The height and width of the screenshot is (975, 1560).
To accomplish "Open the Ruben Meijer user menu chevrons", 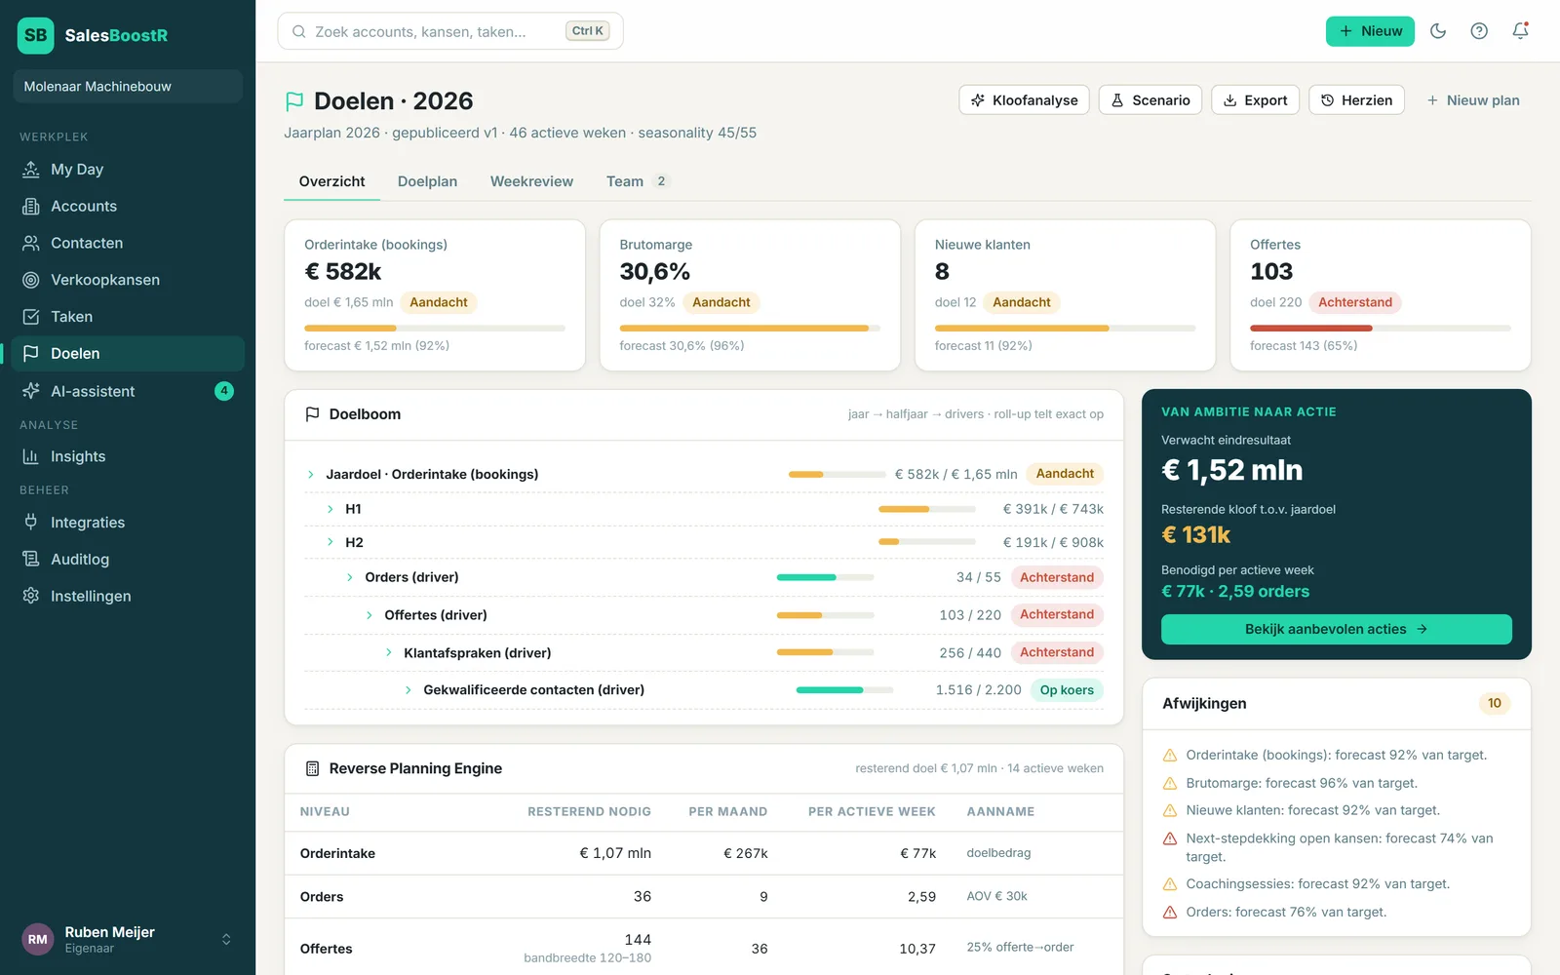I will (x=226, y=940).
